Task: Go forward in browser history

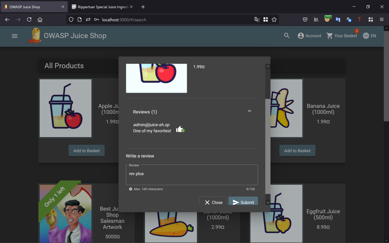Action: pos(18,20)
